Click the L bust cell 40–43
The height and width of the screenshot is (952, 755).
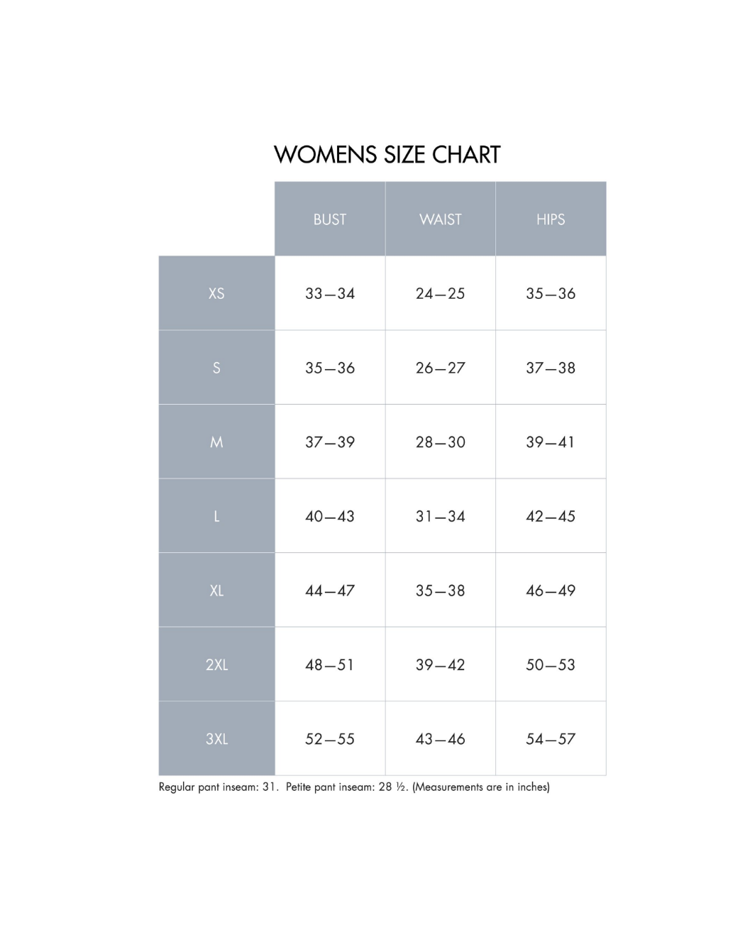click(330, 516)
